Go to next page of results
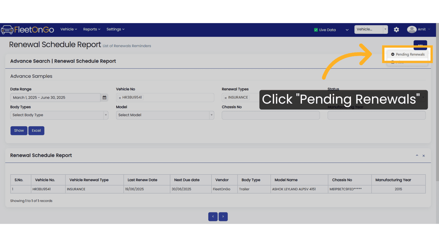 point(223,217)
